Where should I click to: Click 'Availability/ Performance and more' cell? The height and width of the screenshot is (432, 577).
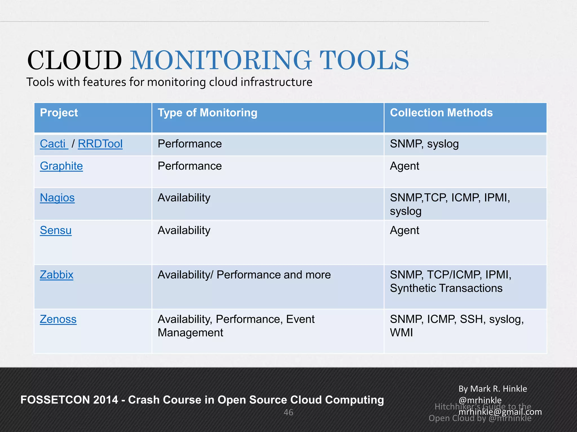(268, 287)
